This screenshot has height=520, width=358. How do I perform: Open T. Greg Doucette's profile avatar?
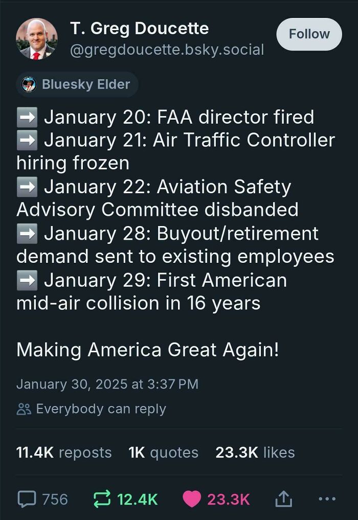(36, 38)
